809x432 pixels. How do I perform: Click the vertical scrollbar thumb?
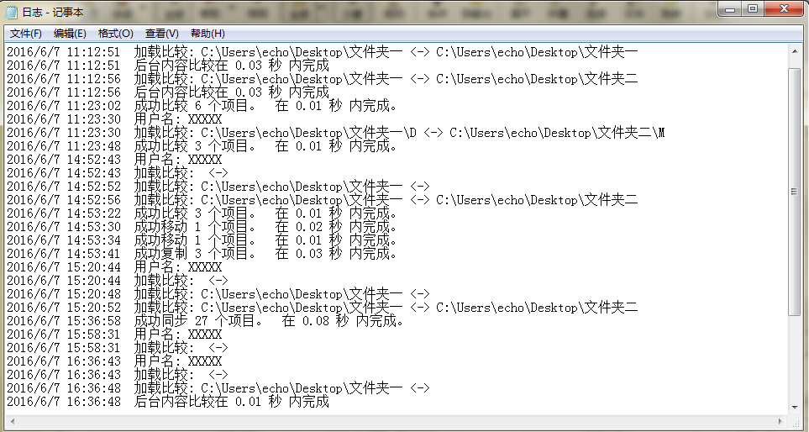click(x=795, y=192)
